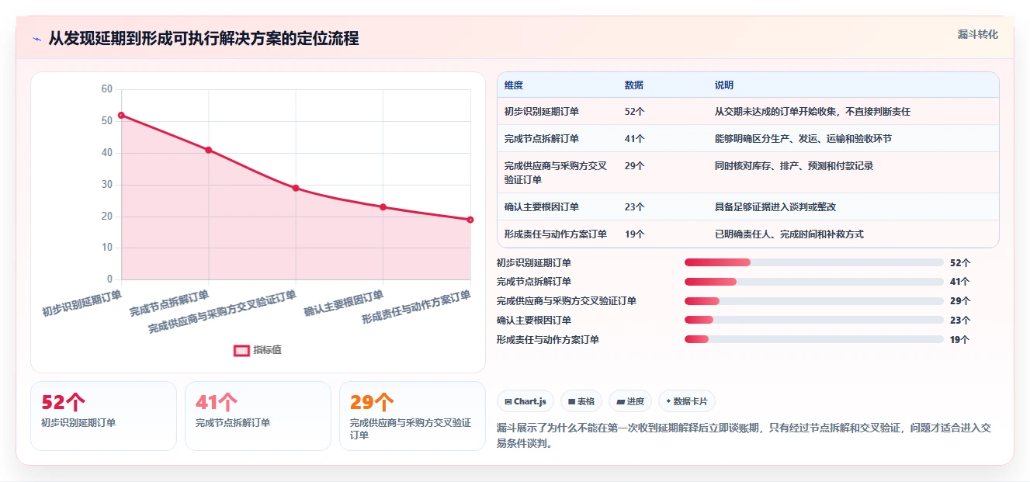This screenshot has width=1030, height=482.
Task: Open the 41个 完成节点拆解订单 data card
Action: pos(258,415)
